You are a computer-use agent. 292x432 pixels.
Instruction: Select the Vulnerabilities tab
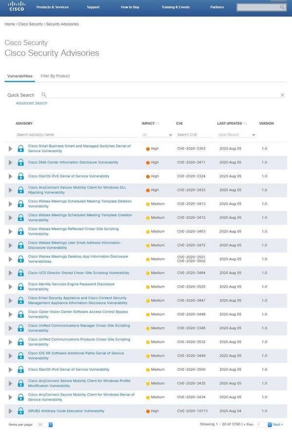tap(20, 76)
